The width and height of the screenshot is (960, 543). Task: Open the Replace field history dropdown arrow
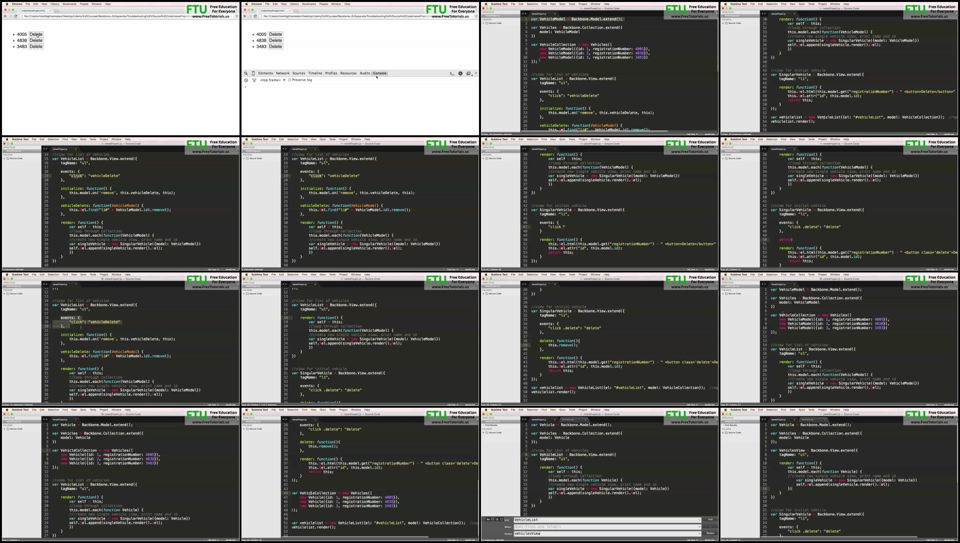[x=699, y=534]
